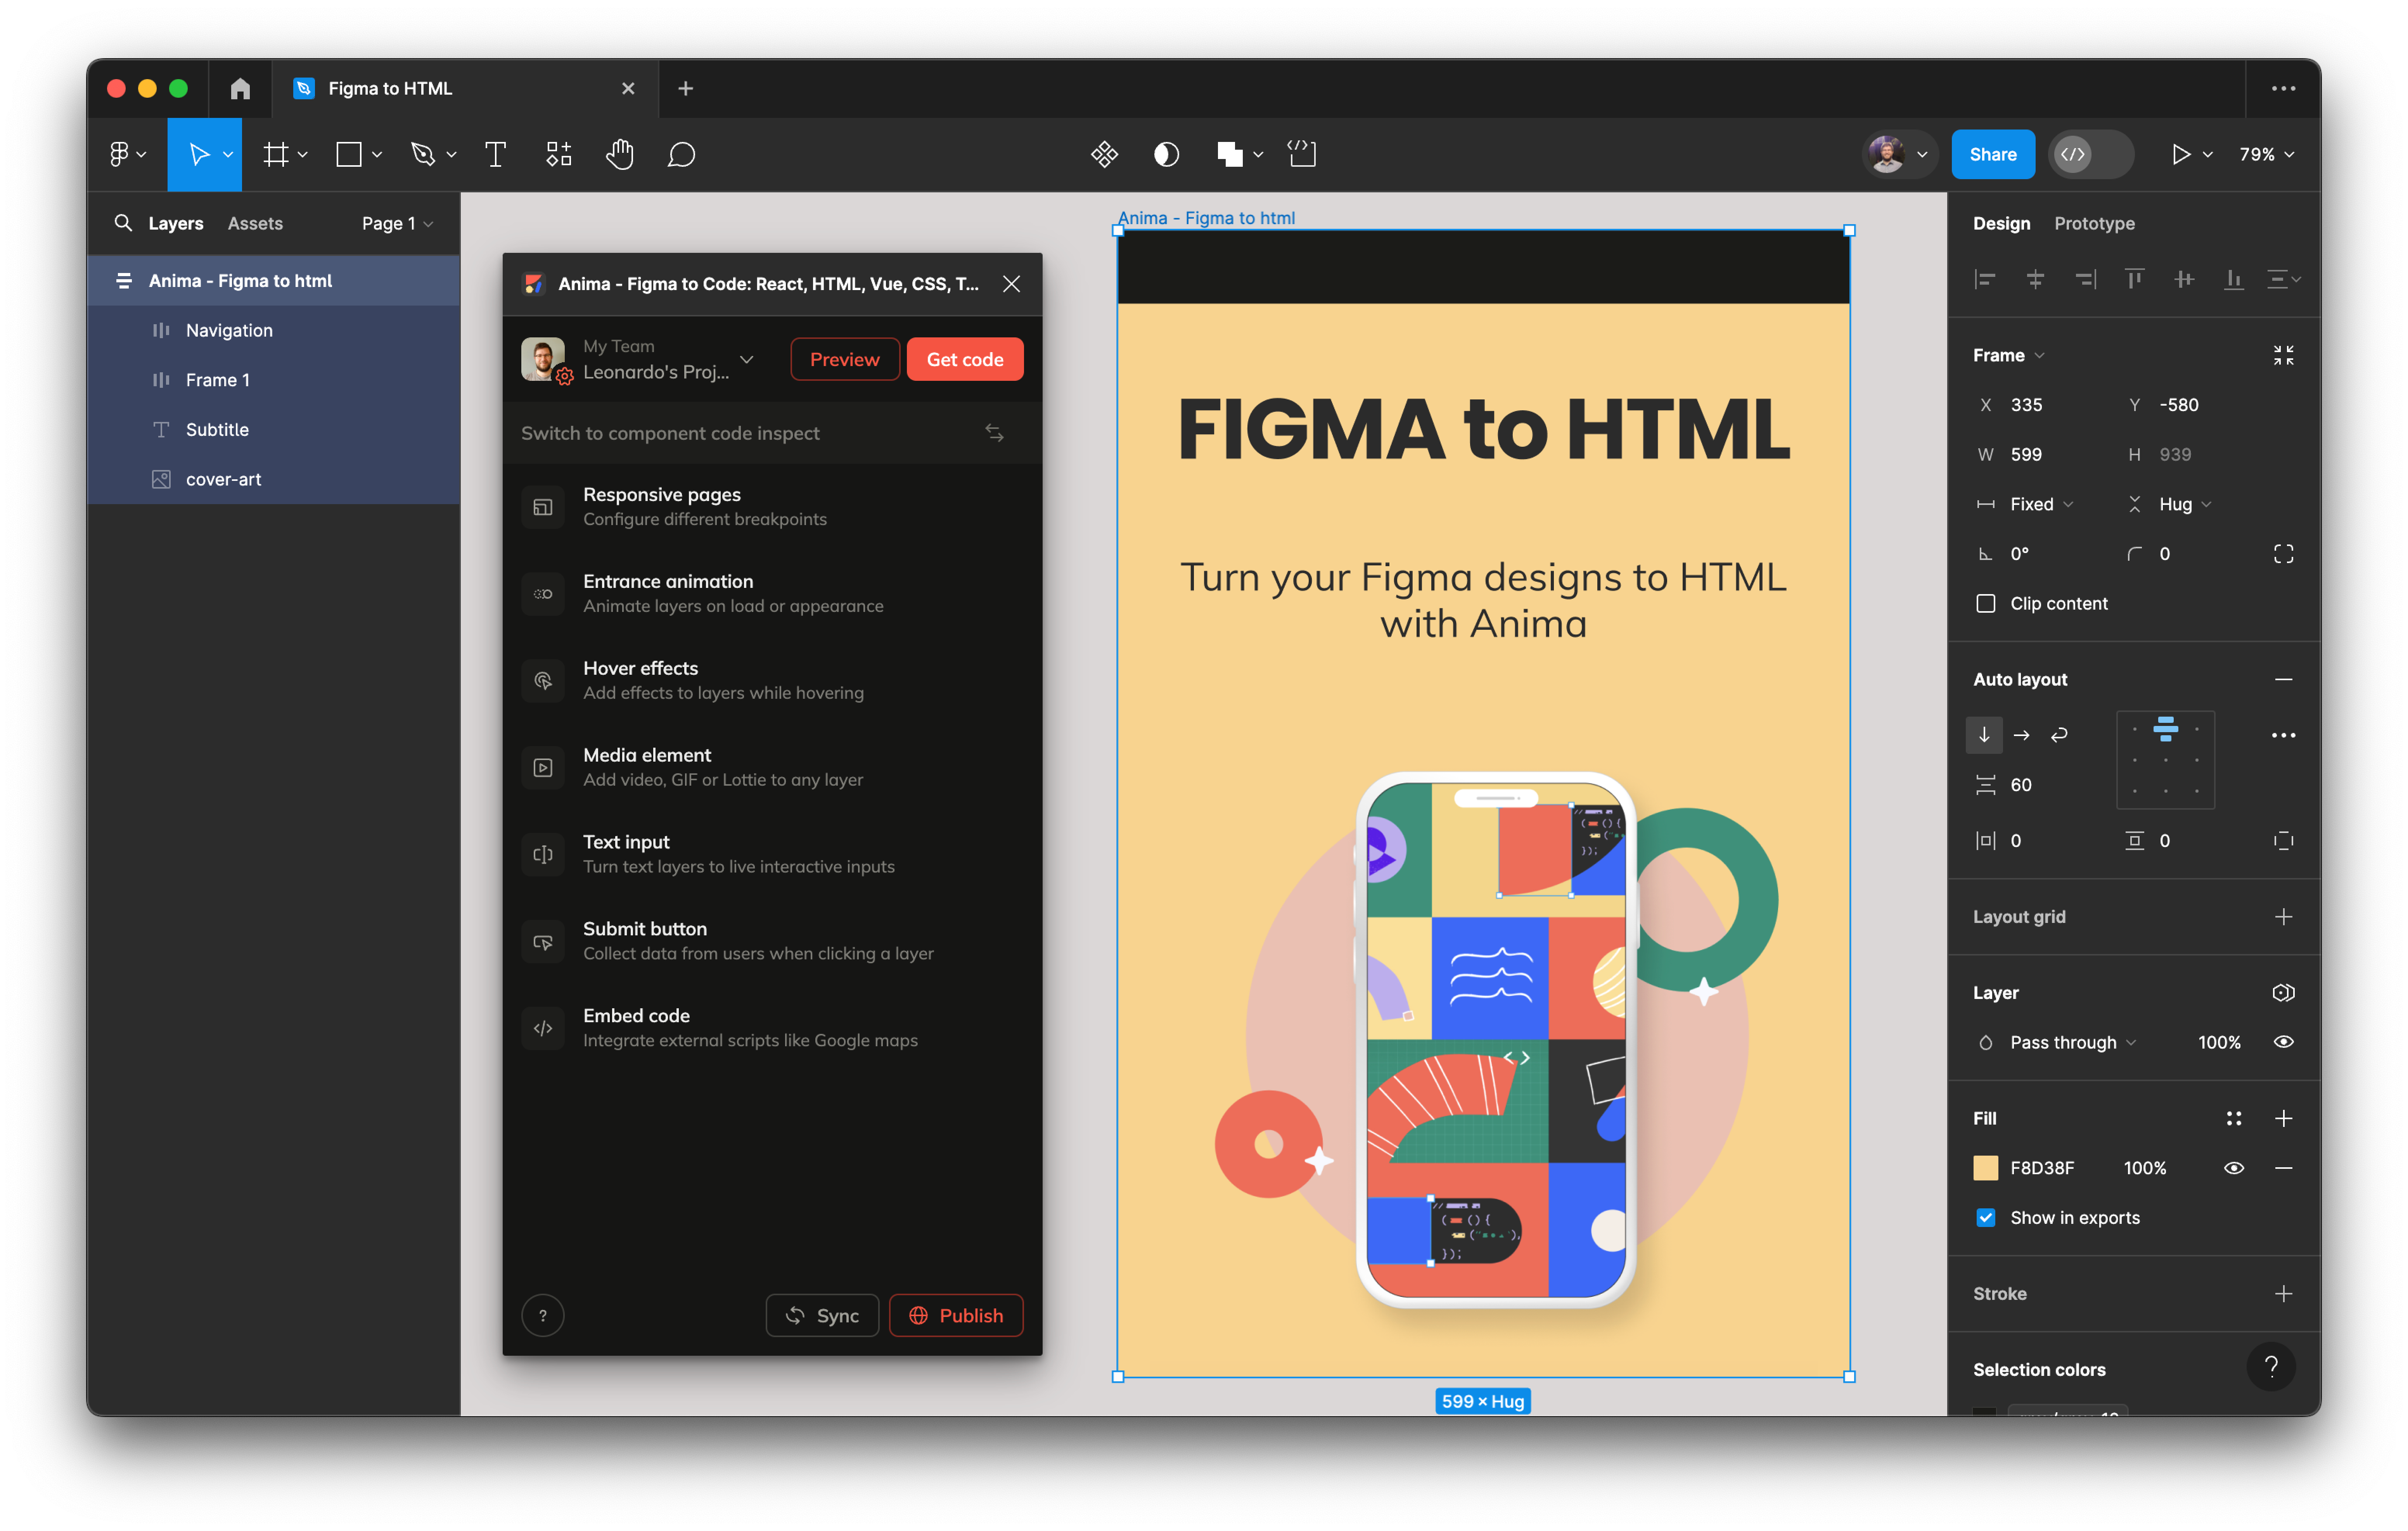Open the Page 1 dropdown
This screenshot has height=1531, width=2408.
tap(396, 223)
